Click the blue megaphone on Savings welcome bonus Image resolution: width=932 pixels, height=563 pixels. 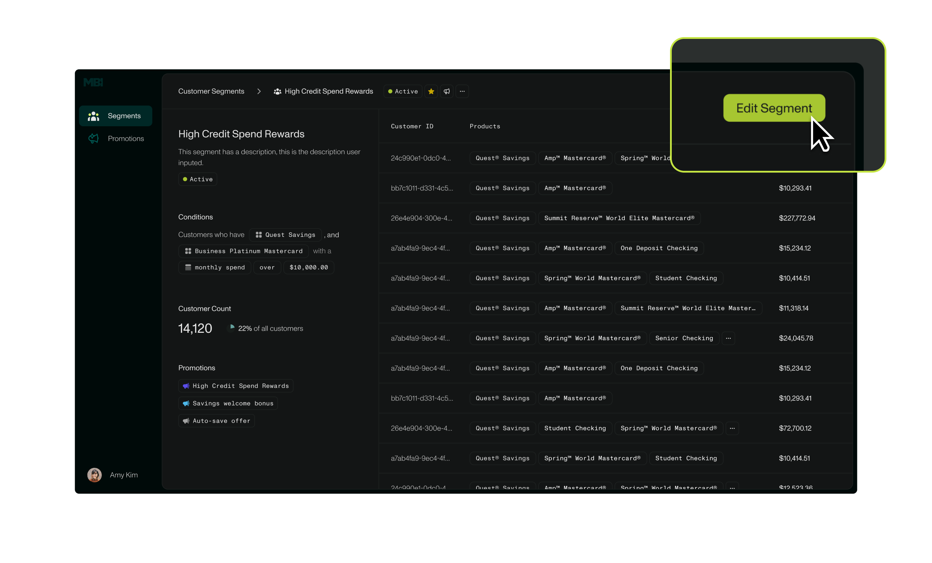coord(186,404)
